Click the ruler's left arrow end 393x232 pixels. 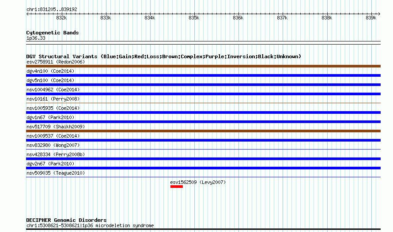[x=27, y=14]
